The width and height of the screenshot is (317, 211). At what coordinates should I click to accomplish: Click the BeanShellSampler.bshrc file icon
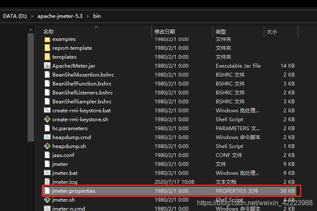pos(47,101)
